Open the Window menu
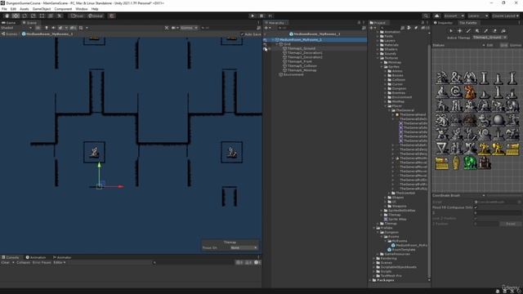This screenshot has width=523, height=294. (x=82, y=9)
